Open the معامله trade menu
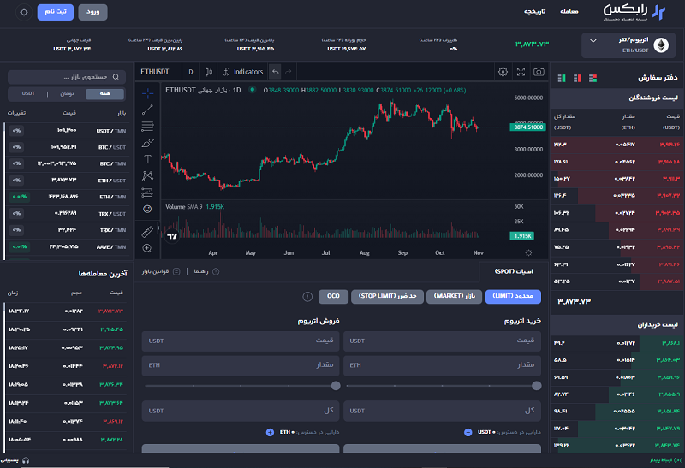Image resolution: width=685 pixels, height=468 pixels. [x=569, y=11]
